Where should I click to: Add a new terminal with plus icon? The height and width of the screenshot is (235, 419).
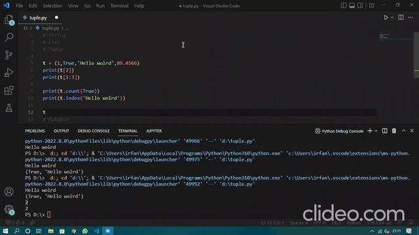370,131
